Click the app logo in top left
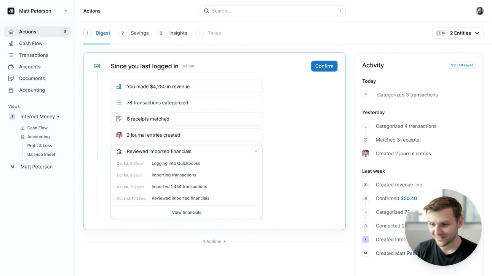Screen dimensions: 492x276 11,11
